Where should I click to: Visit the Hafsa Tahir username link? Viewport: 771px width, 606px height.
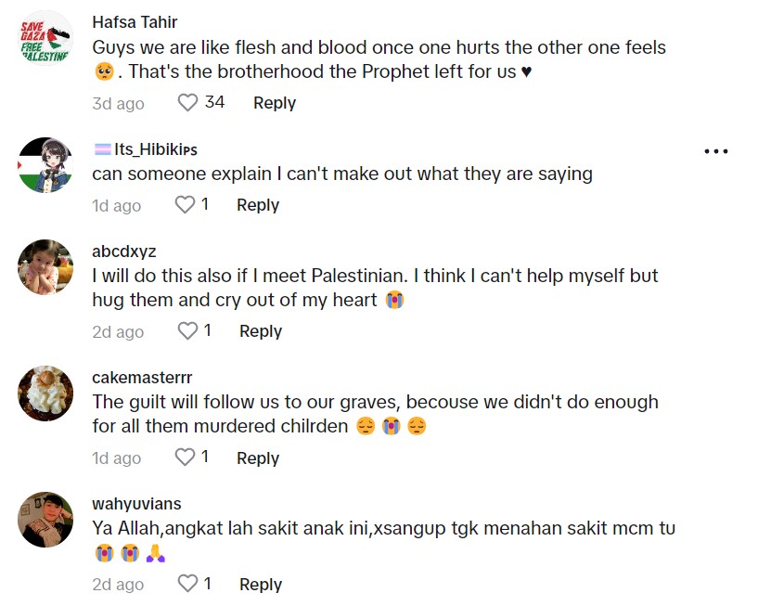(135, 22)
